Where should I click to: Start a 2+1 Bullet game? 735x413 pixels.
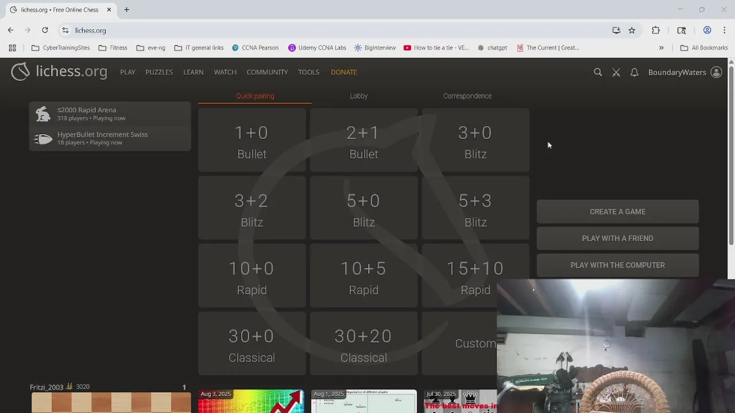(x=363, y=141)
